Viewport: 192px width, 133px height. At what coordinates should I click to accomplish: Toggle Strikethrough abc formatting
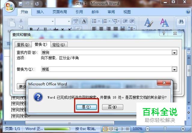[56, 29]
